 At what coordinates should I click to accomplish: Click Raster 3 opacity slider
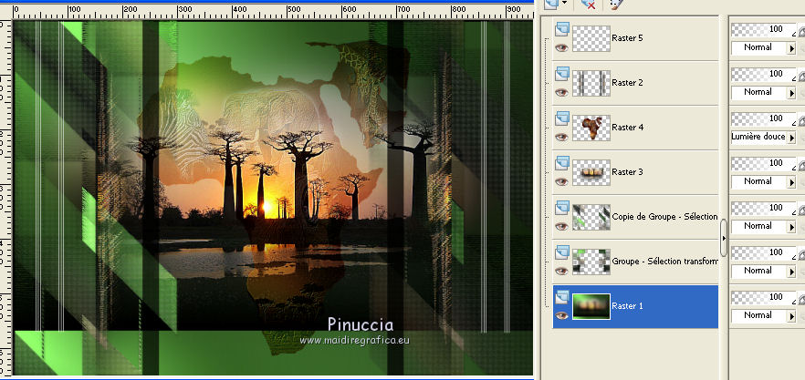pos(763,164)
